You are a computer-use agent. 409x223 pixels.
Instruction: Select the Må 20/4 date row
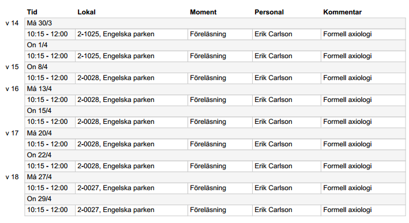(x=215, y=133)
